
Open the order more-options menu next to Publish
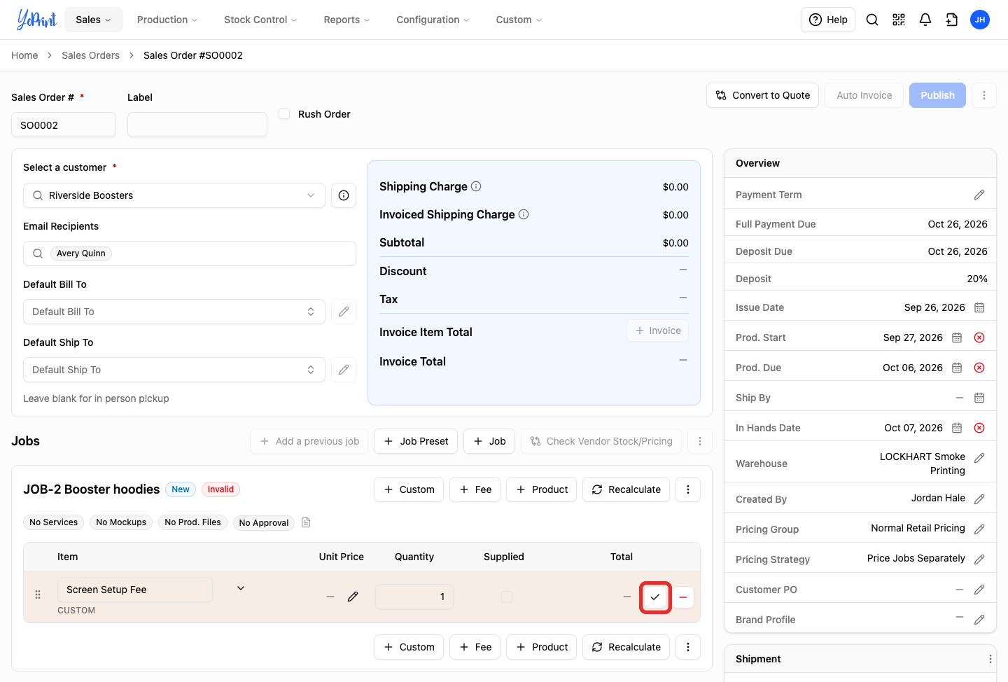point(984,95)
